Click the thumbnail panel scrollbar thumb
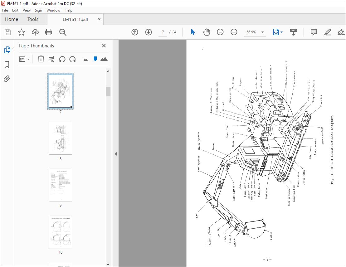Screen dimensions: 346x267 108,92
